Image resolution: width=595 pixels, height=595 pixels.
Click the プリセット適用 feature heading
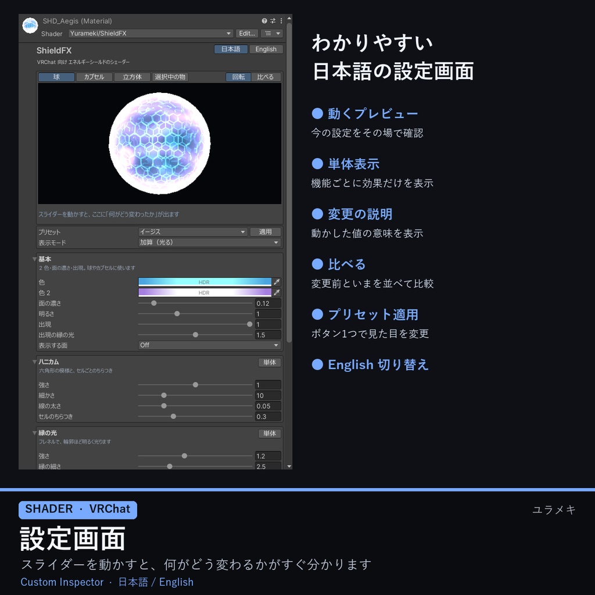click(372, 314)
